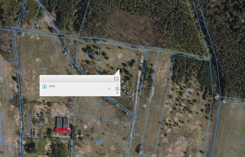The height and width of the screenshot is (157, 245).
Task: Select parcel label 157/3 on the map
Action: click(x=89, y=54)
